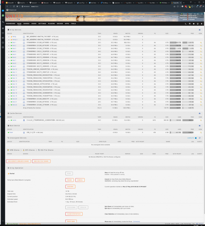This screenshot has width=205, height=226.
Task: Open parity History
Action: click(x=70, y=187)
